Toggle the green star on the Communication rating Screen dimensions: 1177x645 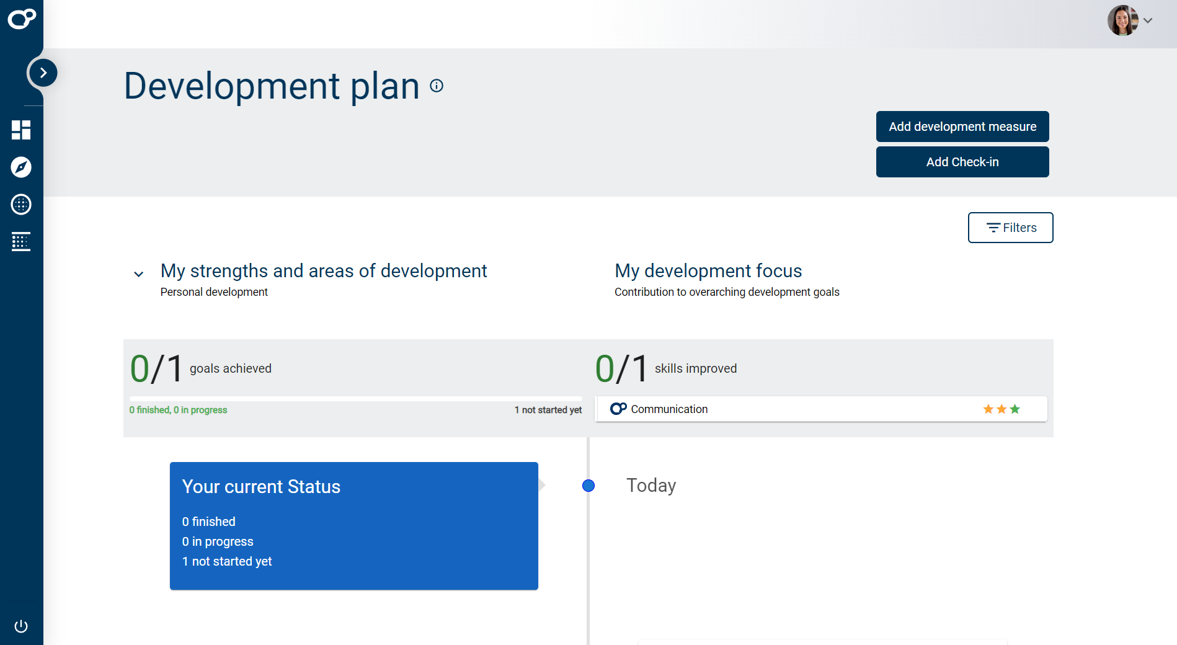click(1015, 409)
